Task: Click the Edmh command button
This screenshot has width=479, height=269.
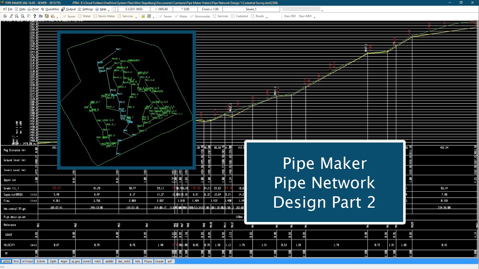Action: [41, 262]
